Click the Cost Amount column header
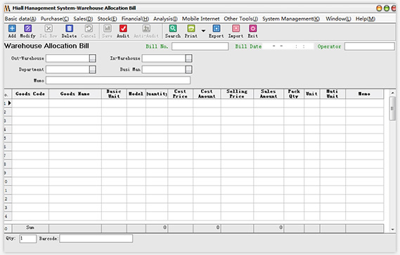400x255 pixels. tap(207, 94)
